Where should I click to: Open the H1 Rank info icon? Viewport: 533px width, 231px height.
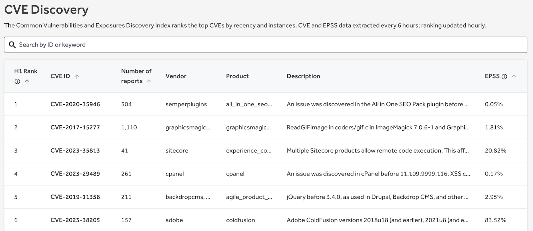(17, 81)
